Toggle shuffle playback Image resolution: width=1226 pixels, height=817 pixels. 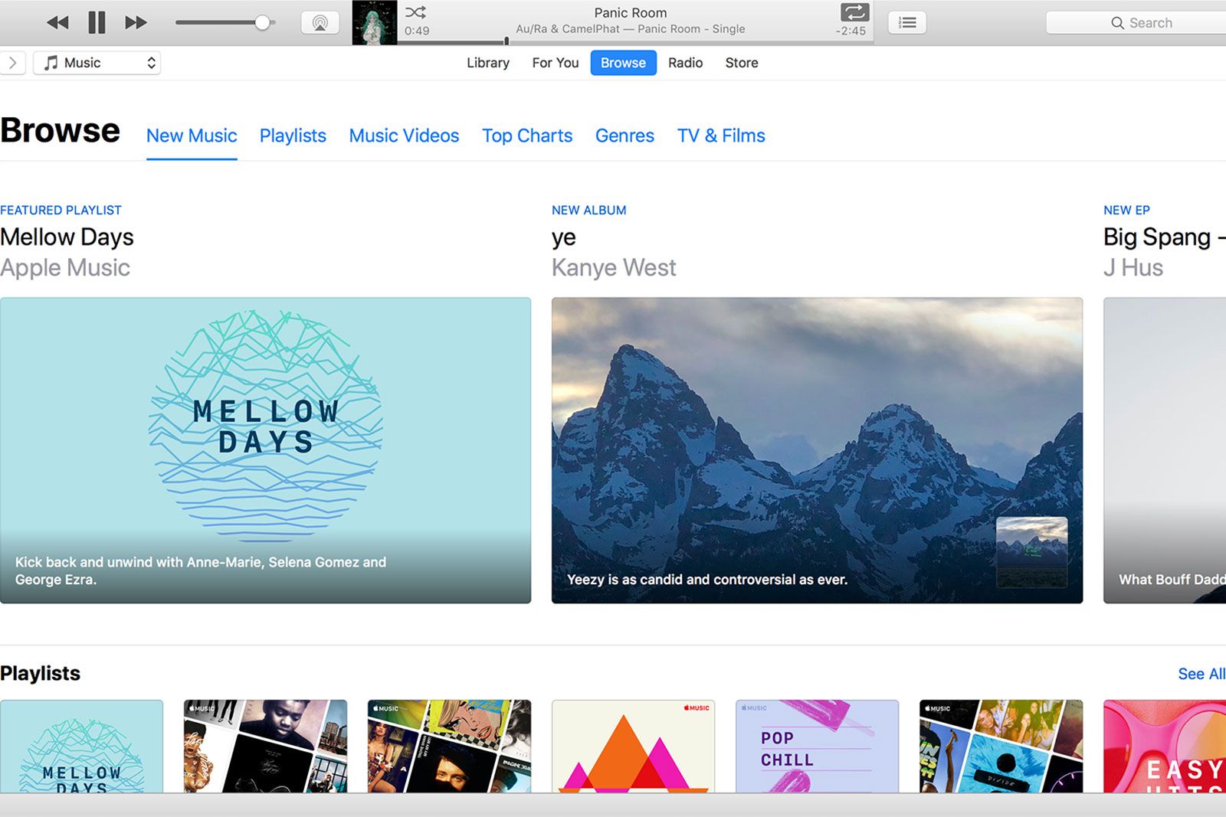pos(415,12)
